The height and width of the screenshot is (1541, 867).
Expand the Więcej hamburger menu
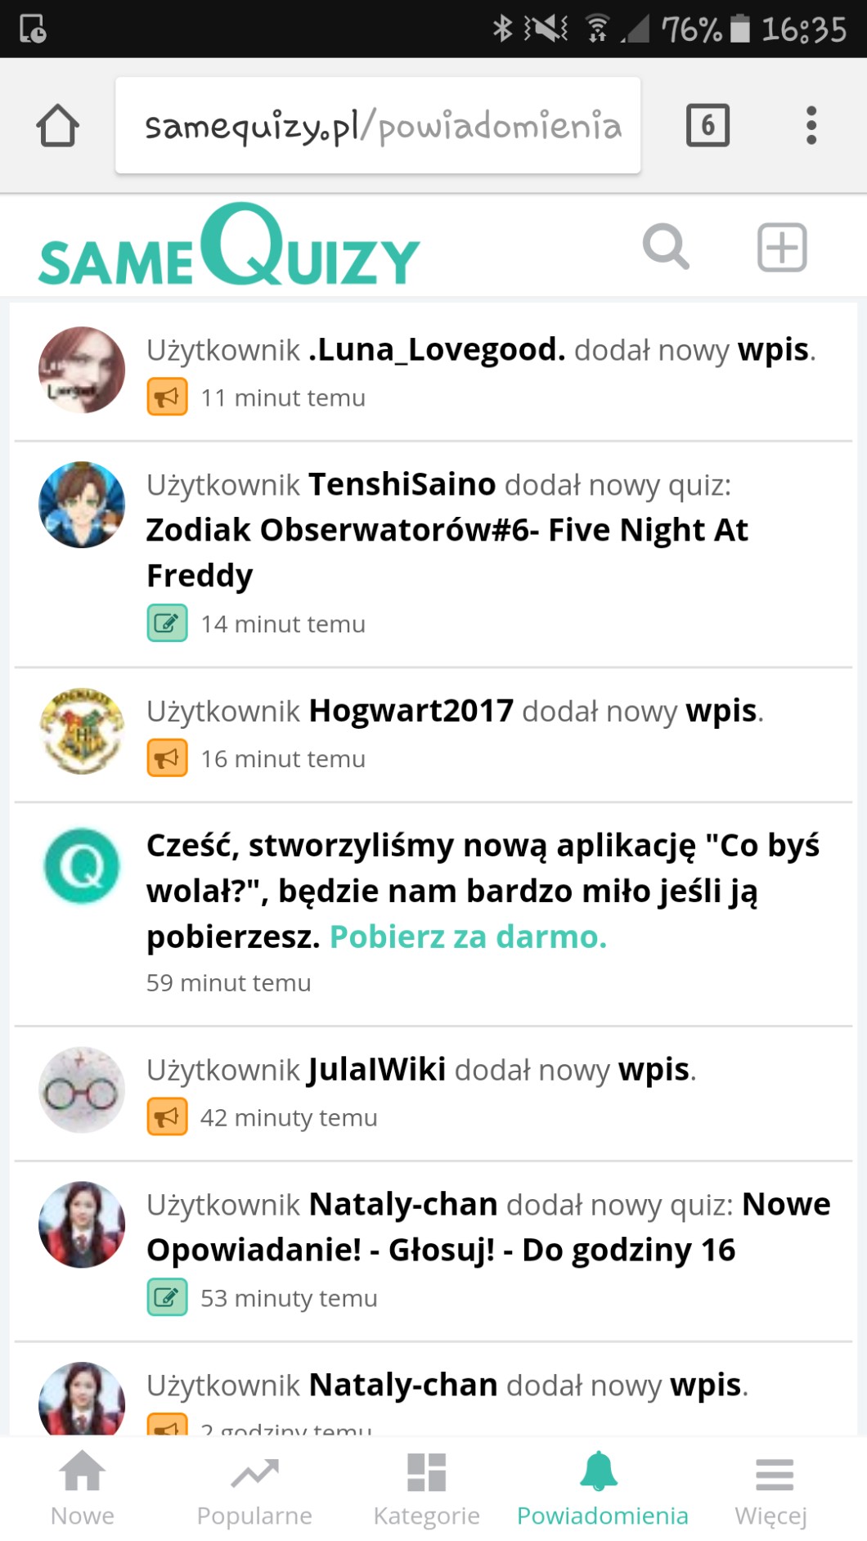coord(771,1489)
